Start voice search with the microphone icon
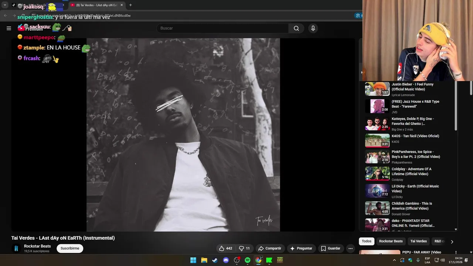The height and width of the screenshot is (266, 473). [x=313, y=28]
